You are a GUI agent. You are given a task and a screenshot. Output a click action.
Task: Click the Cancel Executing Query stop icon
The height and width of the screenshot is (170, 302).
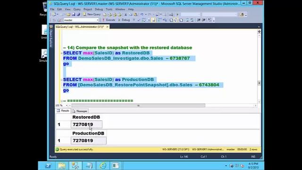click(x=134, y=20)
